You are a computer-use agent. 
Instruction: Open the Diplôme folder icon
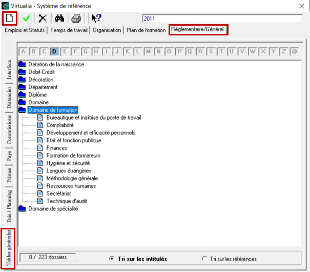coord(22,95)
